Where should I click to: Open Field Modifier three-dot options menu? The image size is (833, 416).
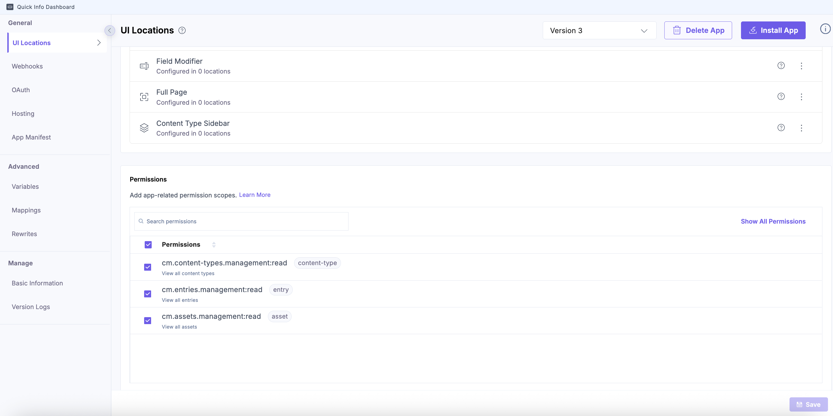coord(801,66)
